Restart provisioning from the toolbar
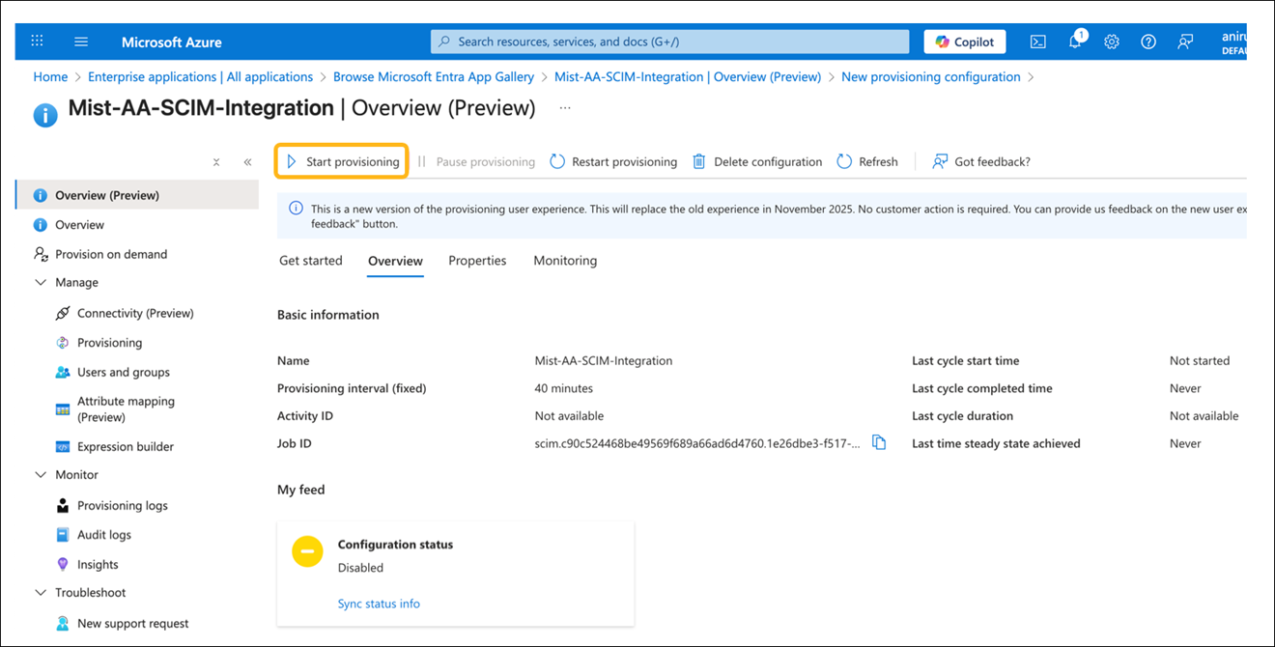 point(612,161)
